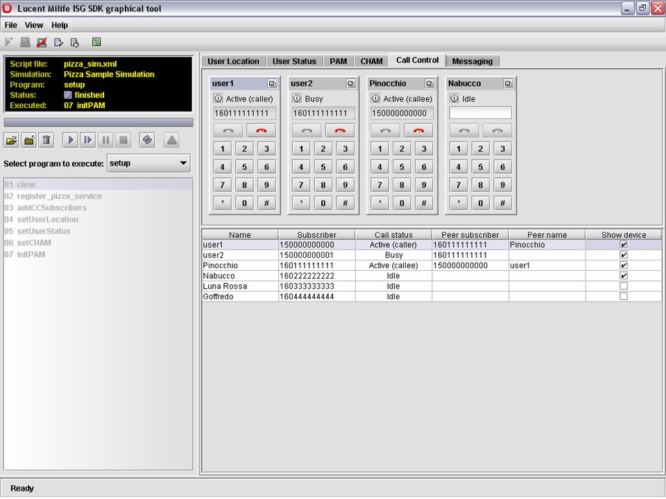
Task: Run the program with play button
Action: (71, 140)
